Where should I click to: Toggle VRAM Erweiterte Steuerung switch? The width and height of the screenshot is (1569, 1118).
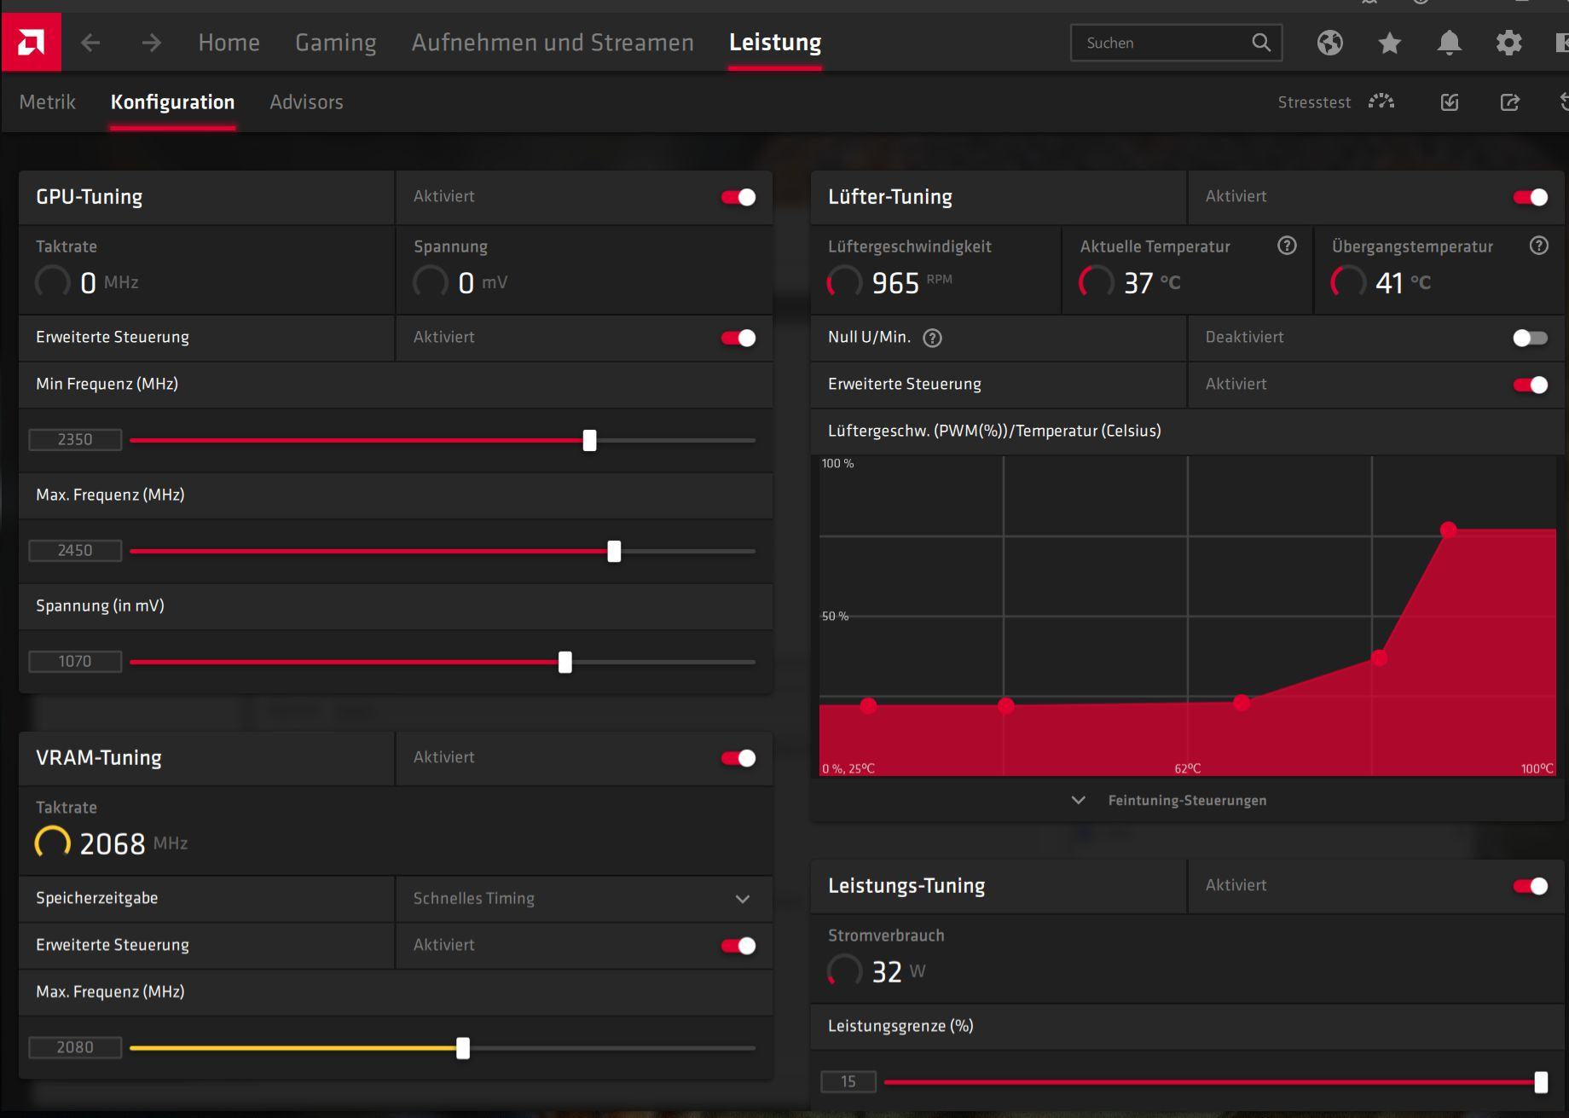[738, 946]
